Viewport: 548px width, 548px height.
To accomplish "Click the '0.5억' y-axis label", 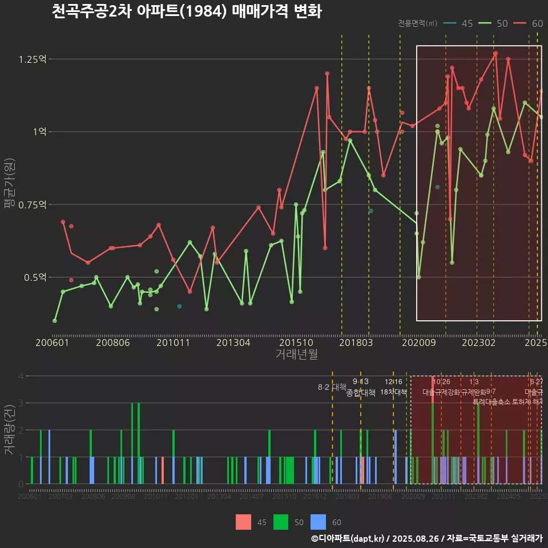I will click(35, 277).
